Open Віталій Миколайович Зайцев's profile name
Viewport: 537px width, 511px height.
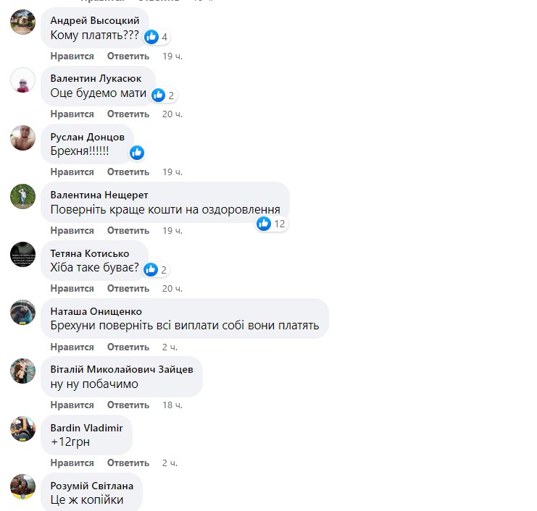tap(122, 369)
